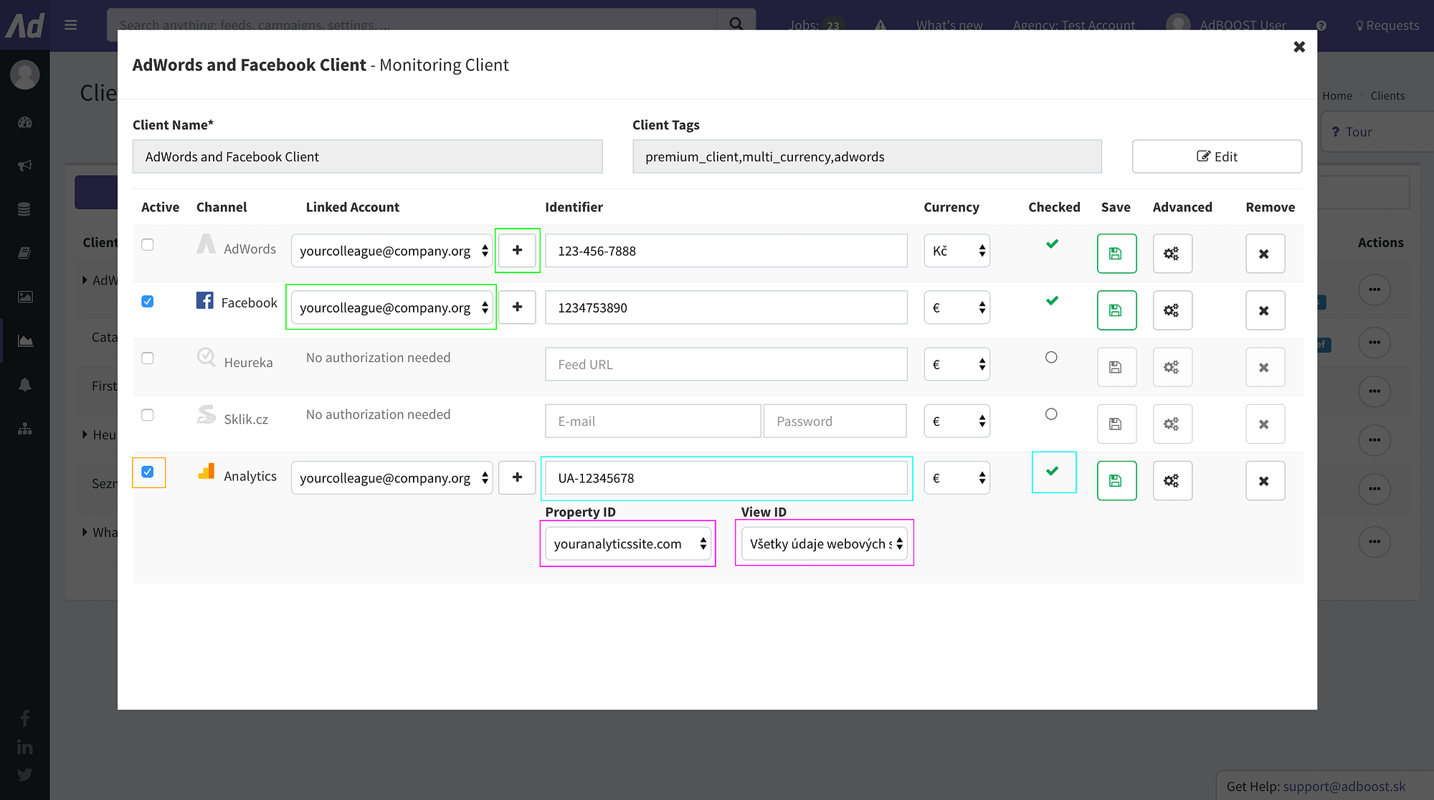Viewport: 1434px width, 800px height.
Task: Open AdWords currency dropdown showing Kč
Action: click(x=956, y=251)
